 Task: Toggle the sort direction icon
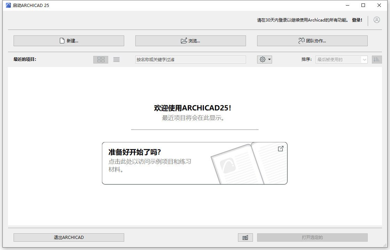click(x=376, y=60)
